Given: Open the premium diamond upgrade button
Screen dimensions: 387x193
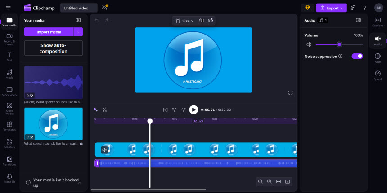Looking at the screenshot, I should click(x=307, y=8).
